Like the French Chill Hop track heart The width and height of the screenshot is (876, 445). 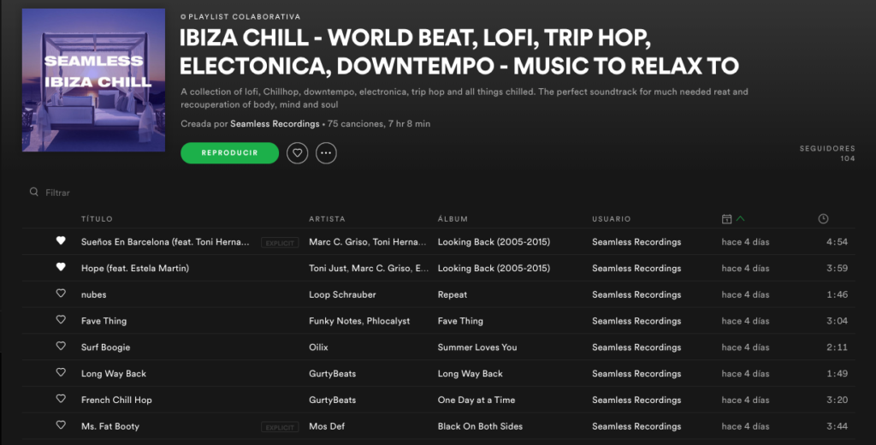tap(61, 398)
